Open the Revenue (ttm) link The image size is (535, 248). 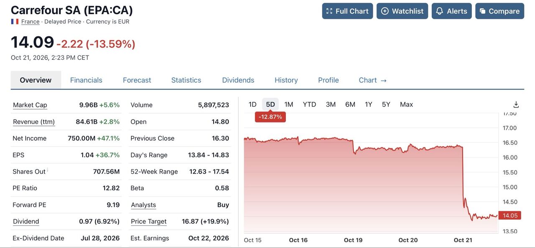click(34, 122)
